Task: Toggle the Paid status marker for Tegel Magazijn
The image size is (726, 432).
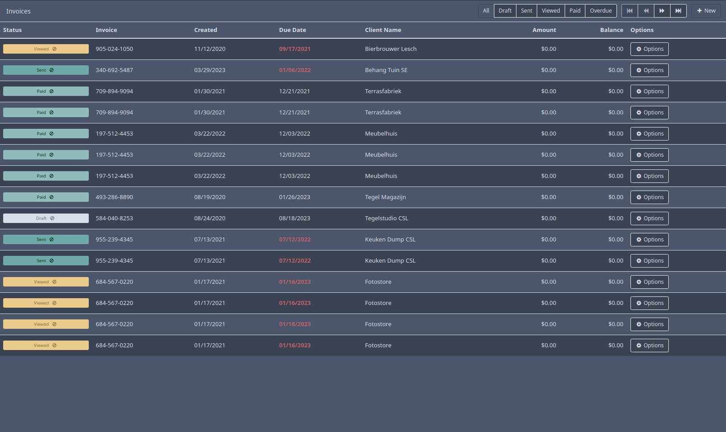Action: coord(51,197)
